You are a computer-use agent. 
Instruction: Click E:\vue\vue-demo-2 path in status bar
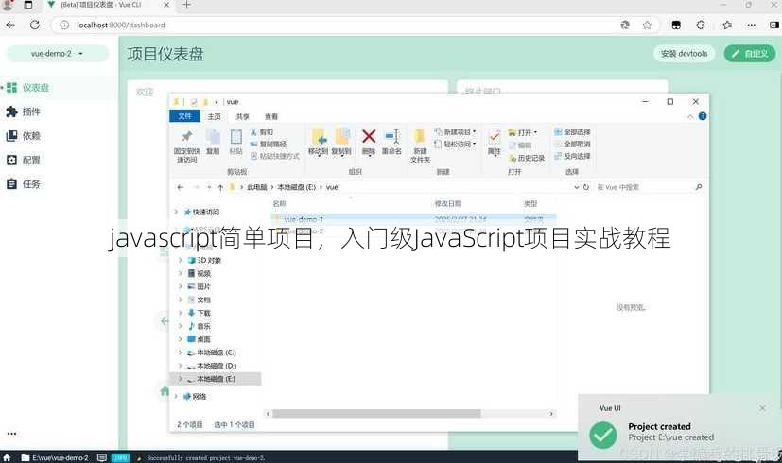(55, 457)
